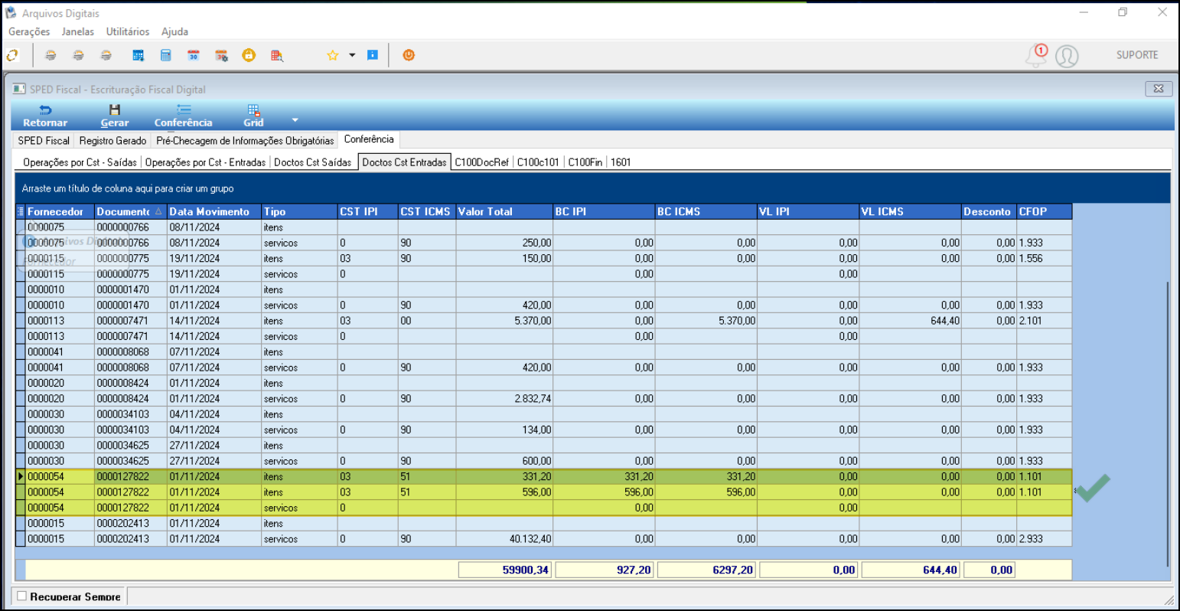This screenshot has width=1180, height=611.
Task: Click the CST ICMS column header
Action: pyautogui.click(x=426, y=211)
